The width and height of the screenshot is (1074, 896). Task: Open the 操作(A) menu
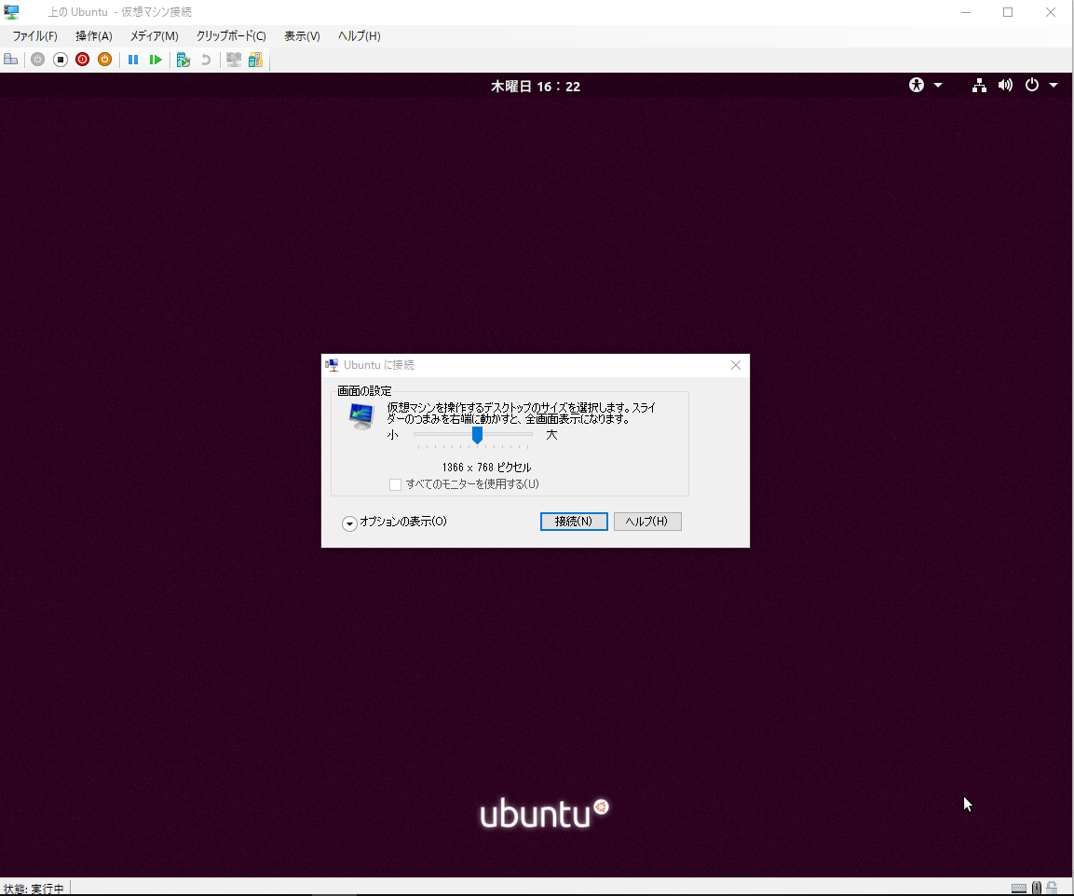tap(93, 35)
